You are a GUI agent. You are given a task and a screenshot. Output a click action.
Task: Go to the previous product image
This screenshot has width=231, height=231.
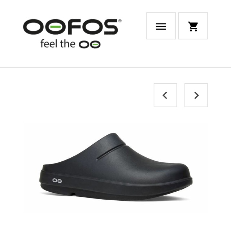tap(165, 95)
